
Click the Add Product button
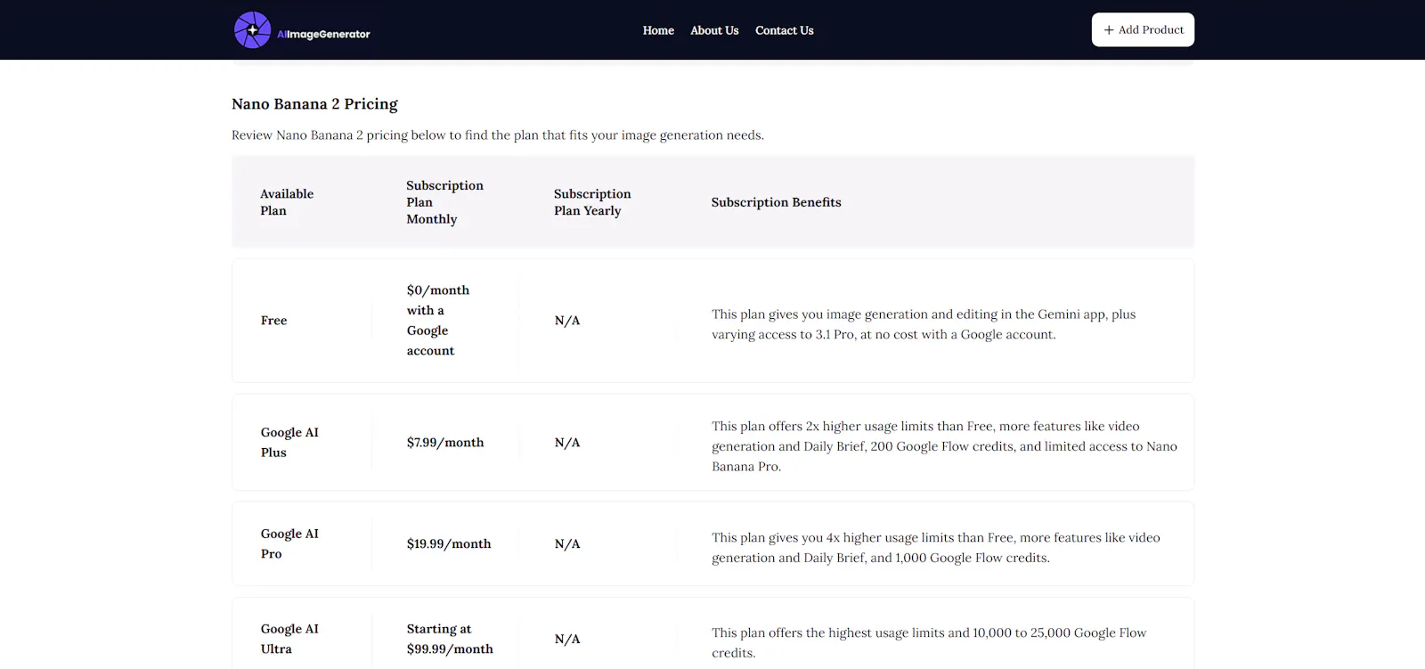(x=1143, y=30)
